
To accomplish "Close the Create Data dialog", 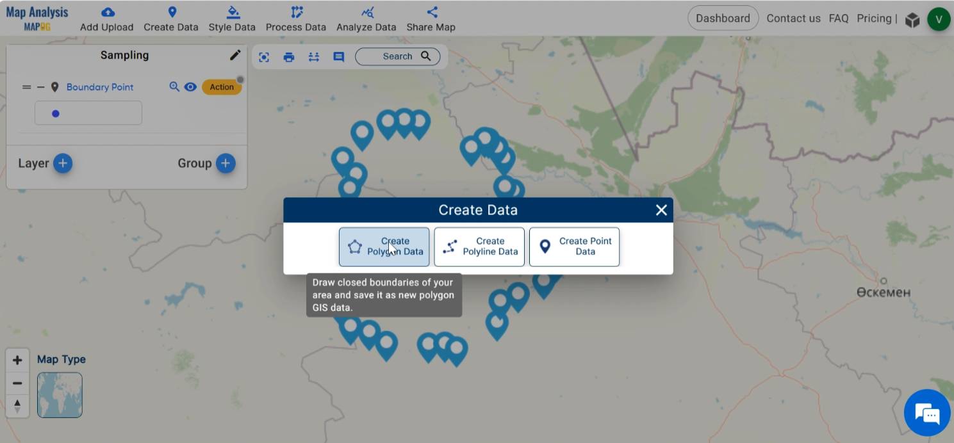I will tap(661, 210).
